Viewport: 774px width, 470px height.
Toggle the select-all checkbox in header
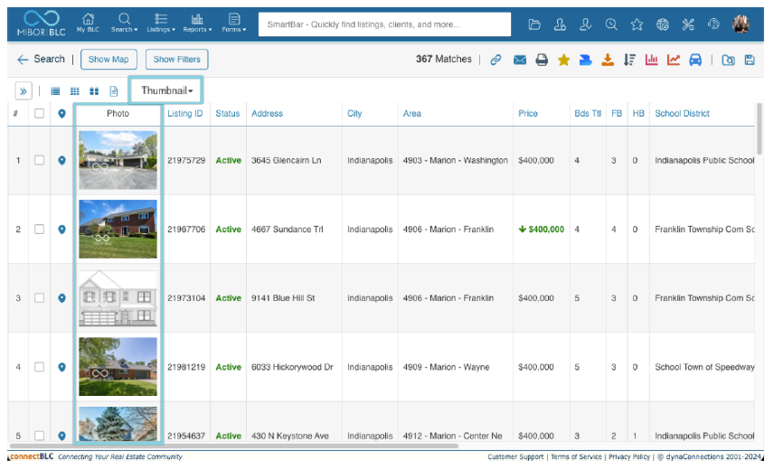click(x=39, y=114)
